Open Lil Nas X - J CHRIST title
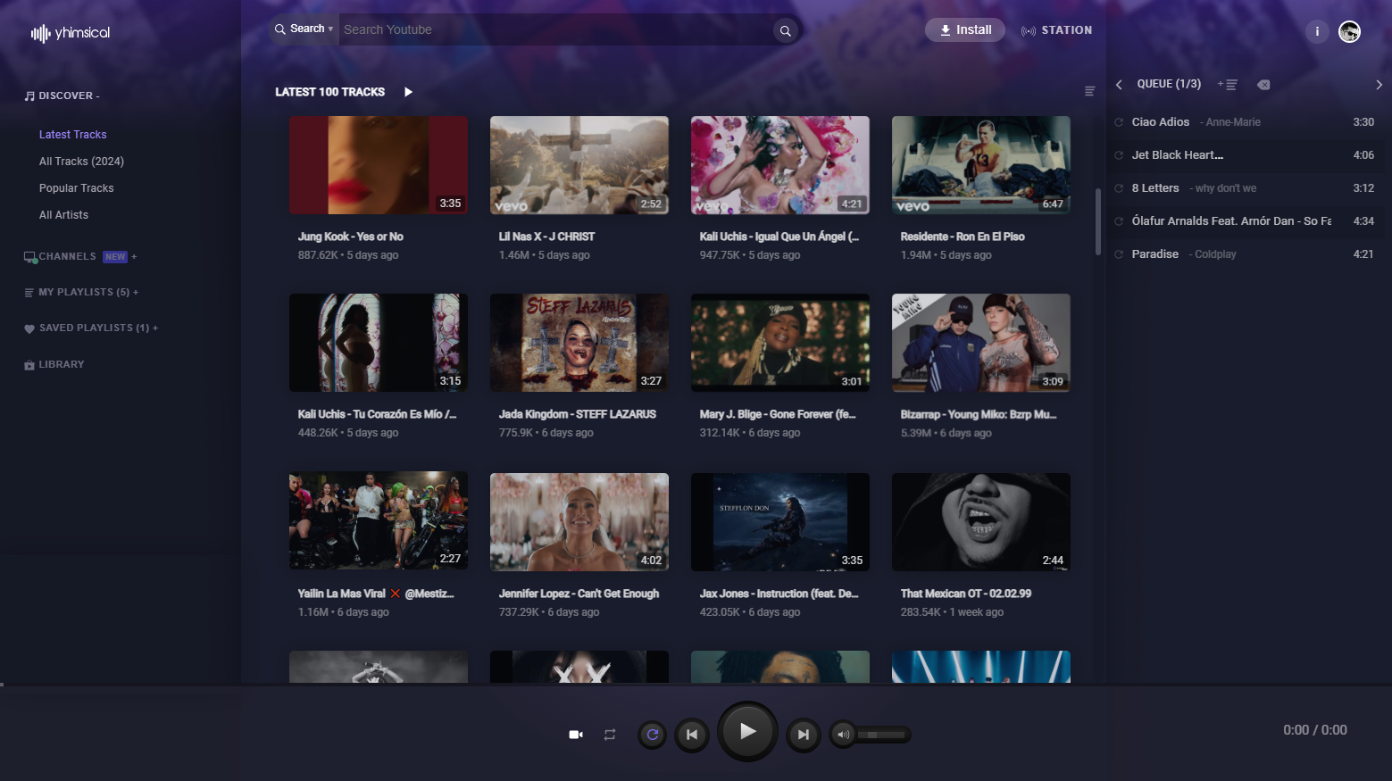The image size is (1392, 781). 546,237
